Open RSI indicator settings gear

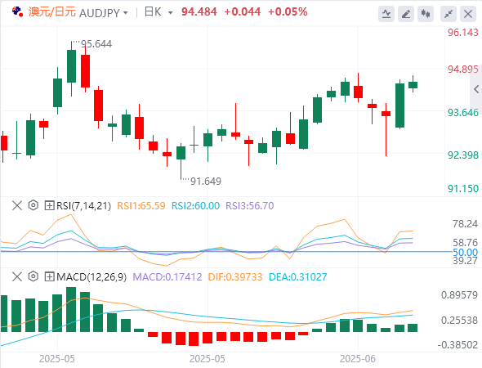[x=33, y=205]
